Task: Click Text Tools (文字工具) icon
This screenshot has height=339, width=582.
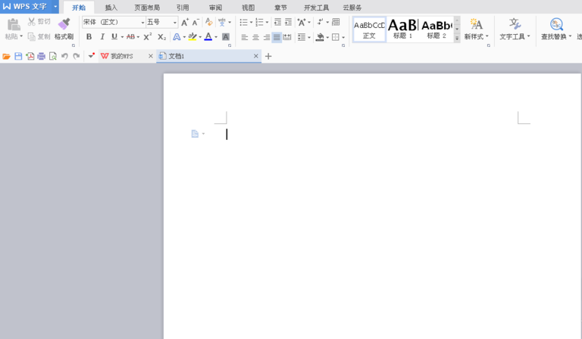Action: (515, 24)
